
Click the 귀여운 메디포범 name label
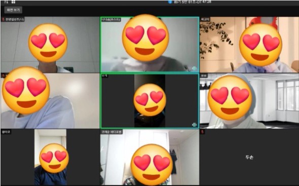click(111, 132)
